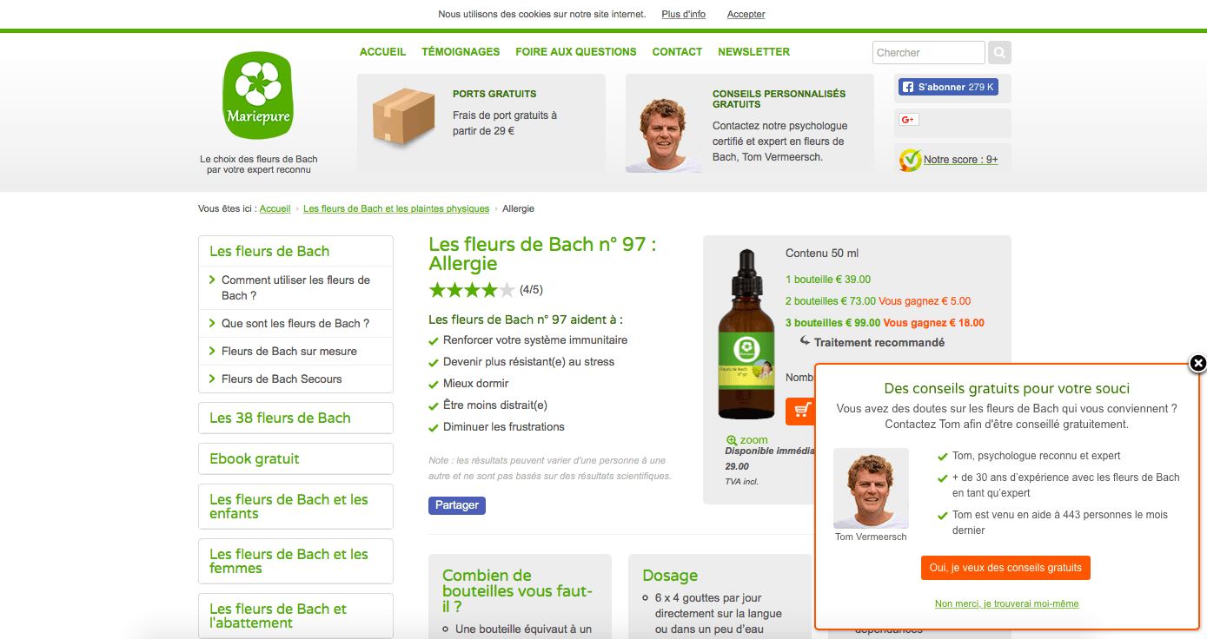Click the Facebook S'abonner button

[x=947, y=87]
